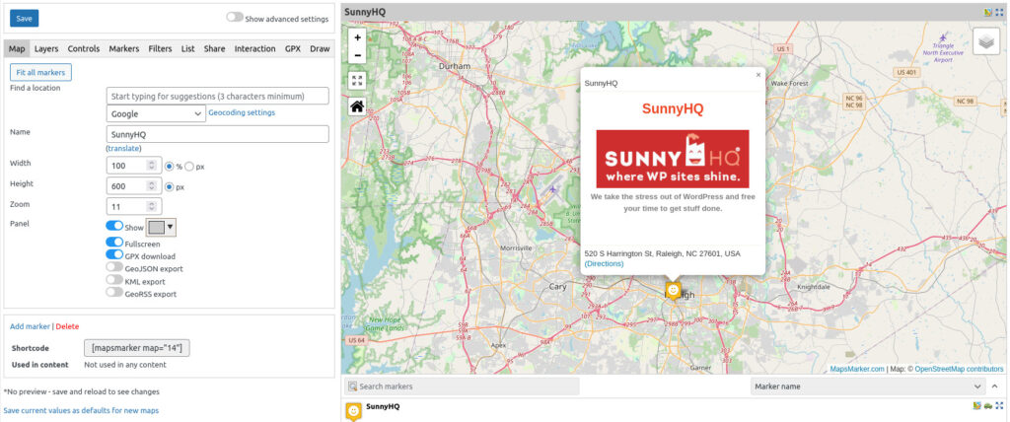Switch to the GPX tab

tap(293, 49)
